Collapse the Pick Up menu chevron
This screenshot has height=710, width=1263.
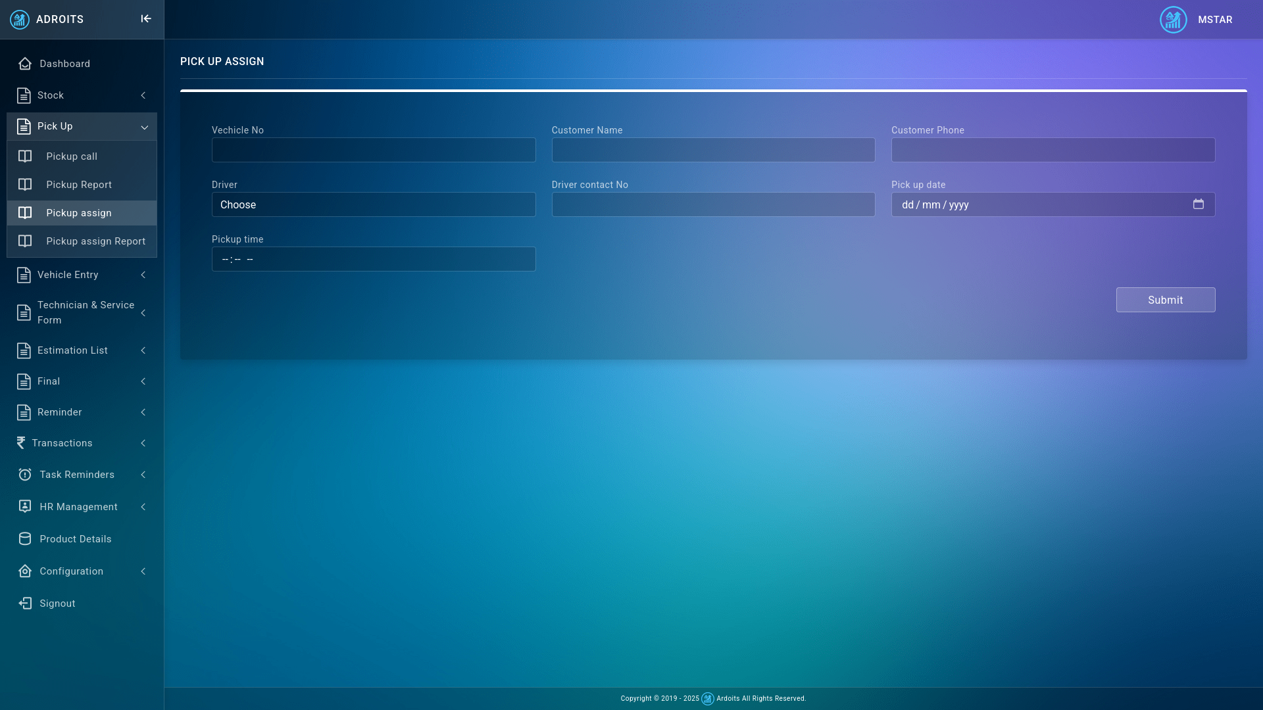[144, 127]
